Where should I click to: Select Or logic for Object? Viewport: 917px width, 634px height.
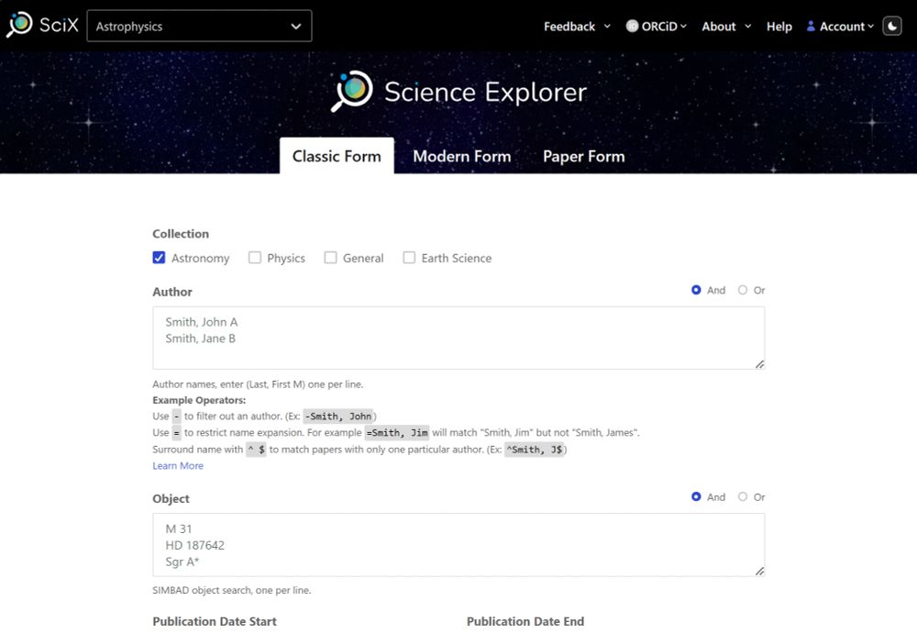743,497
